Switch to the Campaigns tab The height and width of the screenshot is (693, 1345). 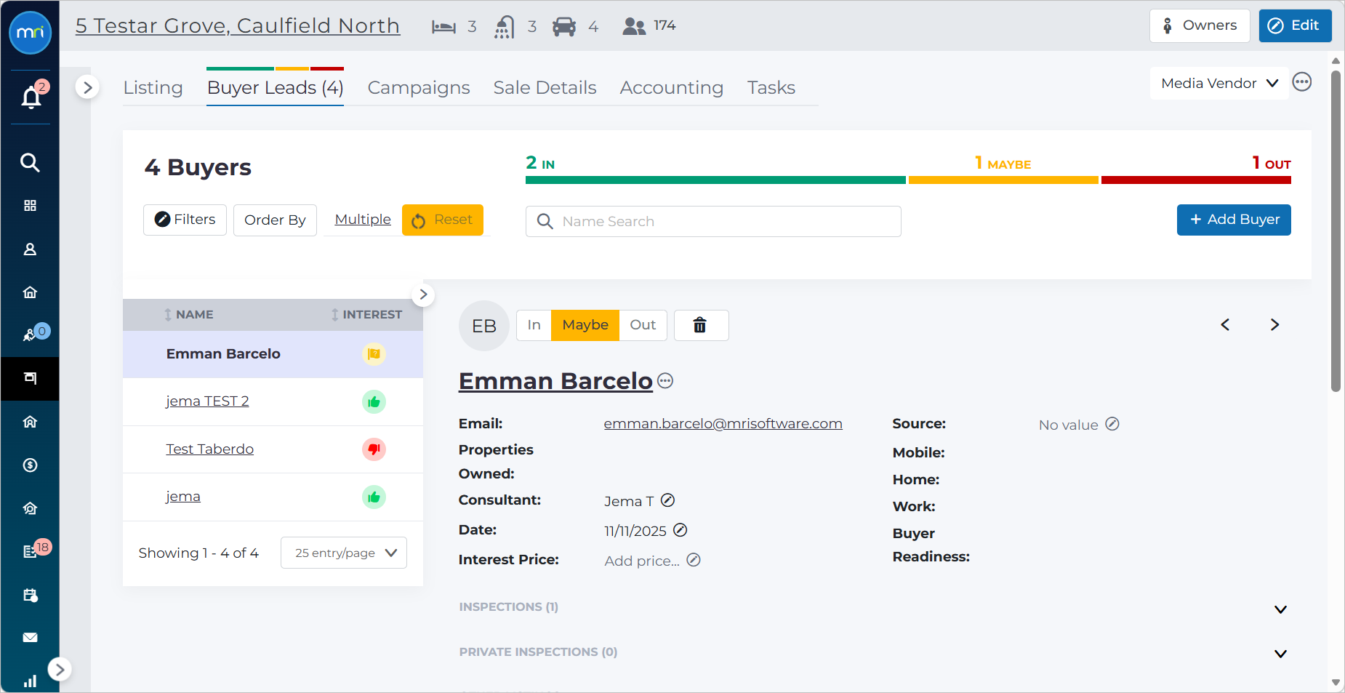(419, 88)
